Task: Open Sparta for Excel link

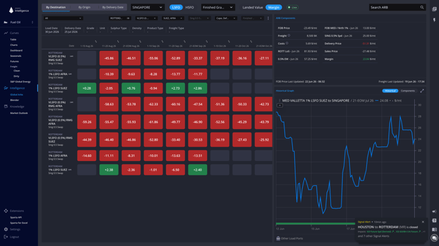Action: [x=19, y=223]
